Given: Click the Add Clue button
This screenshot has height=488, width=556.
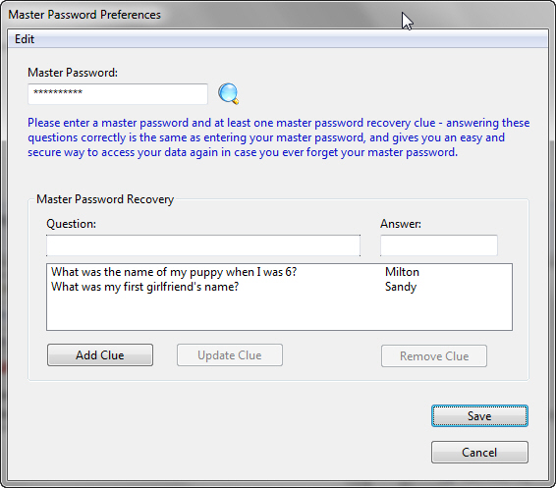Looking at the screenshot, I should tap(100, 354).
